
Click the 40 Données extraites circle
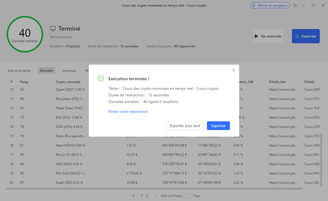25,34
